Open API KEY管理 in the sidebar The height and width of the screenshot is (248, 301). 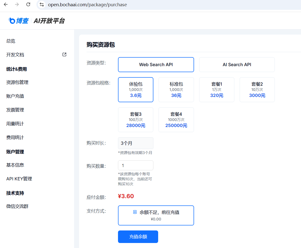[x=19, y=179]
